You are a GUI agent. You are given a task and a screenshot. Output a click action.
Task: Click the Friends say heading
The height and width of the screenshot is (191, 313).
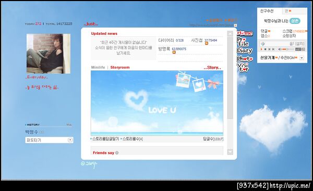[103, 153]
